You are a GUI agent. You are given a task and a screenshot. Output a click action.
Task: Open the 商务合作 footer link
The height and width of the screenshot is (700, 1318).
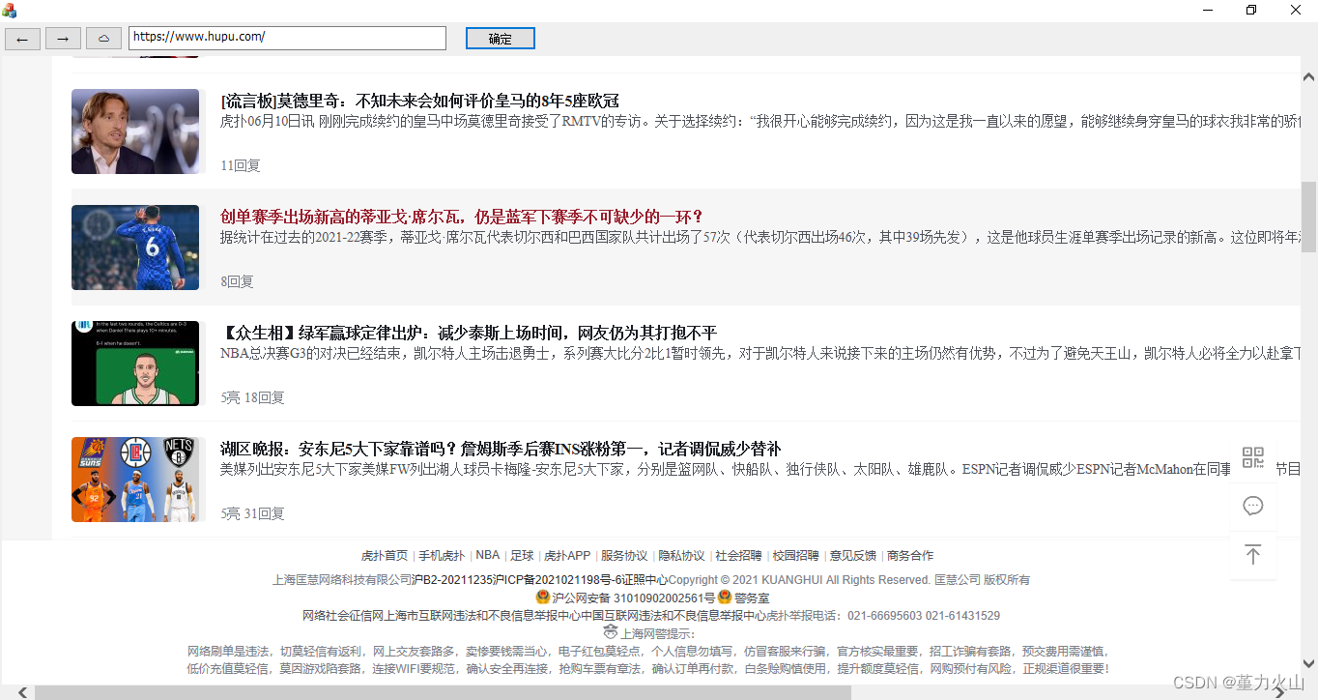click(x=910, y=556)
